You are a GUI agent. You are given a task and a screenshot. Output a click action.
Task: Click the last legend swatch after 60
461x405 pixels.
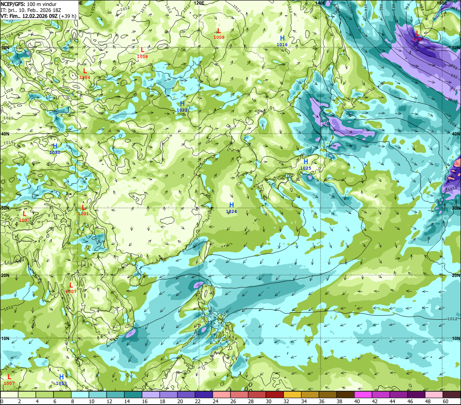click(x=451, y=395)
